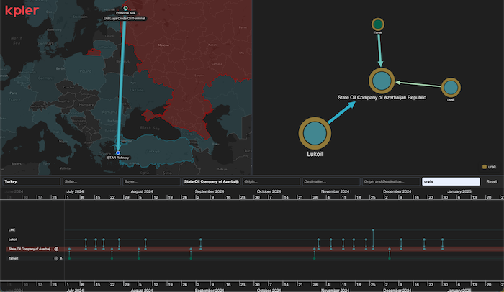Screen dimensions: 504x292
Task: Click January 2025 on the top time axis
Action: pos(459,191)
